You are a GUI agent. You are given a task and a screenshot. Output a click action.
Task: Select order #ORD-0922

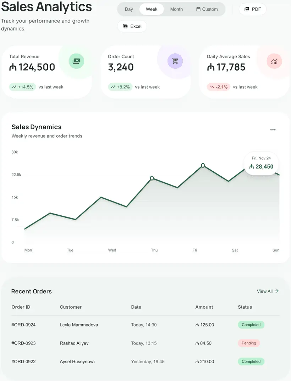(x=23, y=361)
